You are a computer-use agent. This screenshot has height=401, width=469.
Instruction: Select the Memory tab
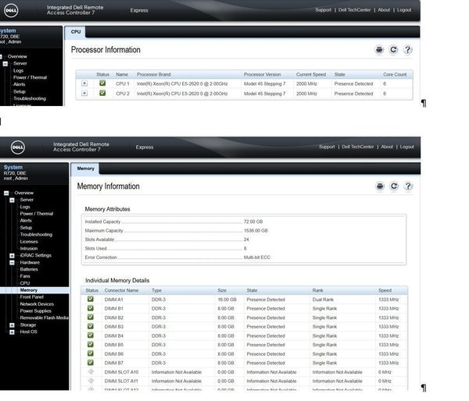point(85,169)
